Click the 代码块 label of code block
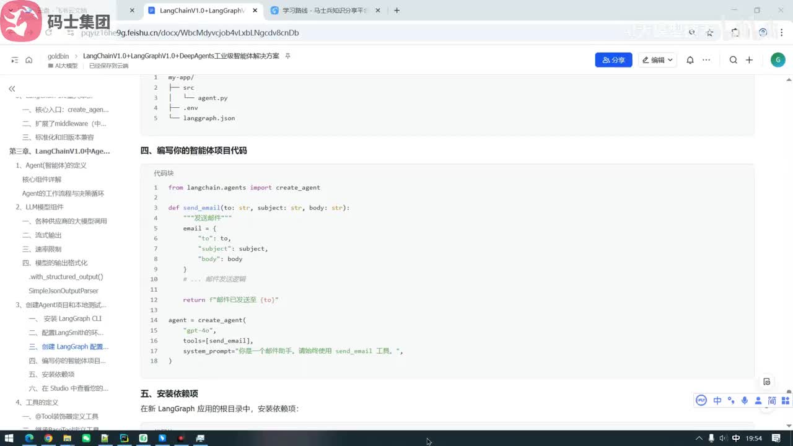 [164, 173]
